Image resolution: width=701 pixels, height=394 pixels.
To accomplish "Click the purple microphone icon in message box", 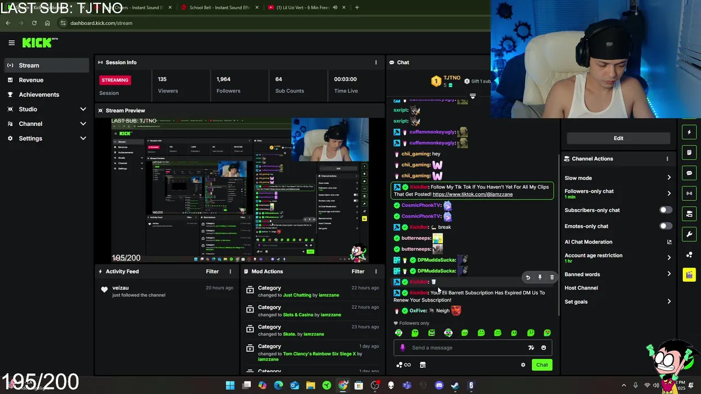I will pyautogui.click(x=403, y=347).
